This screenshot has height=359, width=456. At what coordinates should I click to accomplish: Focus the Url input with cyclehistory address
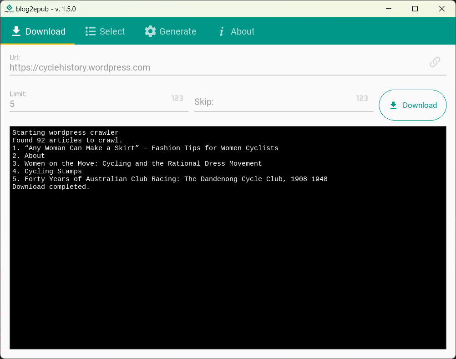(214, 67)
